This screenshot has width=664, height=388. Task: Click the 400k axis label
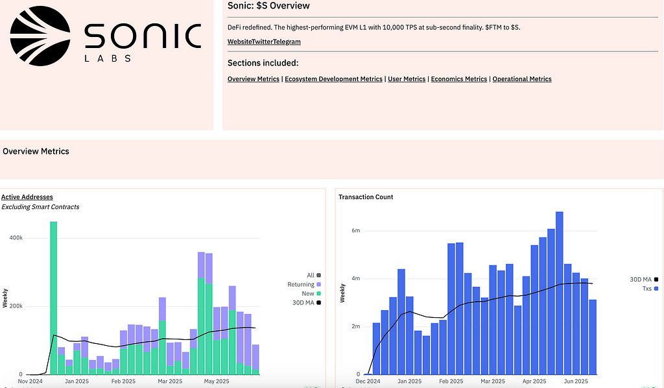[16, 238]
